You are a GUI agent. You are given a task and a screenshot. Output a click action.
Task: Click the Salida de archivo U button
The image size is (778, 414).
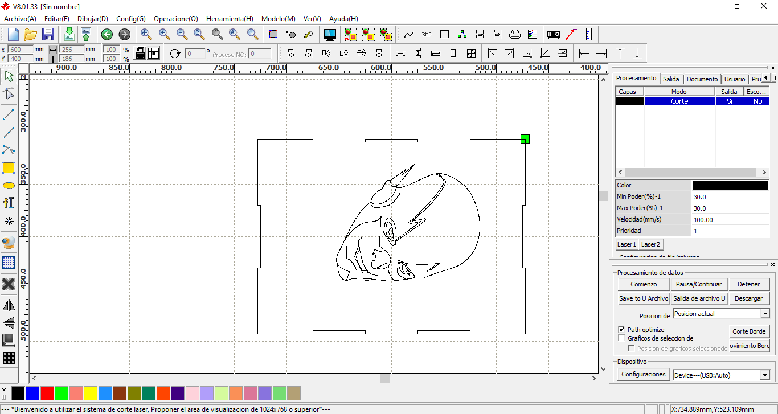(x=699, y=298)
